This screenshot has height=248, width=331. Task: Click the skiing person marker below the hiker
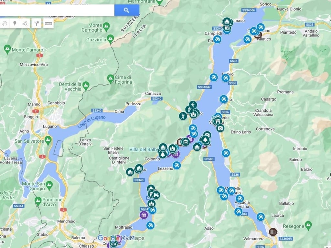click(x=189, y=110)
